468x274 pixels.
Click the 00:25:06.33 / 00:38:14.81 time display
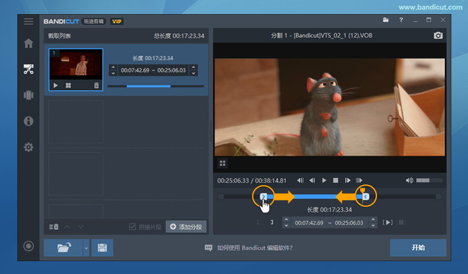coord(251,181)
